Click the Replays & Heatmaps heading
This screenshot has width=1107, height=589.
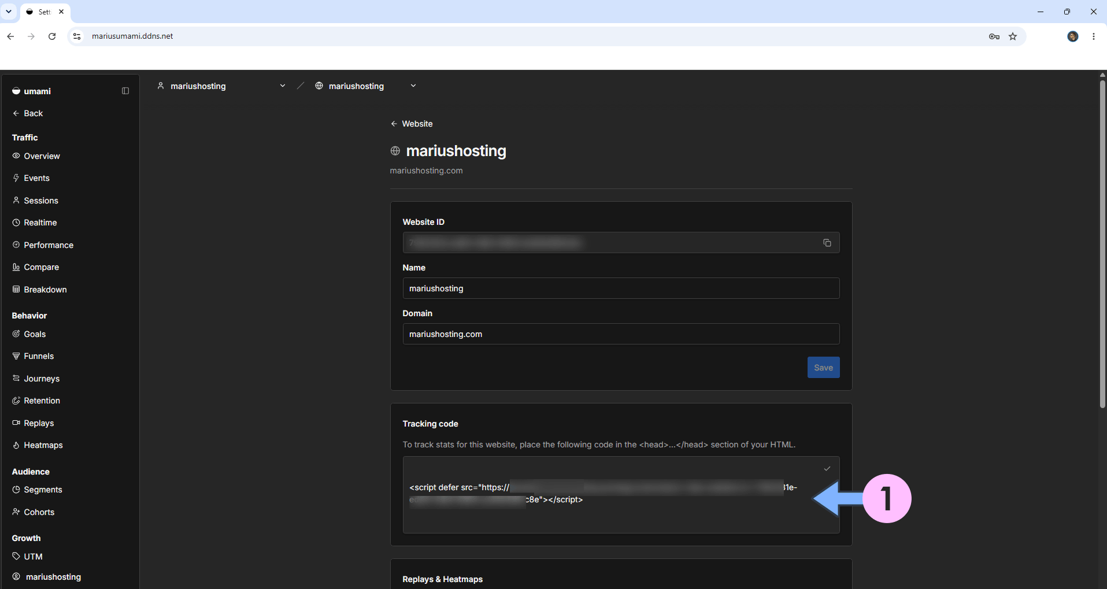(442, 579)
